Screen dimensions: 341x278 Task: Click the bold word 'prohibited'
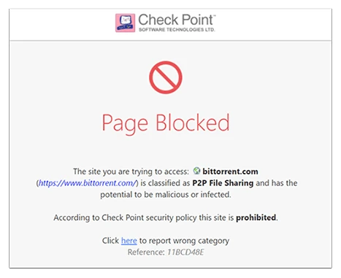pos(256,217)
